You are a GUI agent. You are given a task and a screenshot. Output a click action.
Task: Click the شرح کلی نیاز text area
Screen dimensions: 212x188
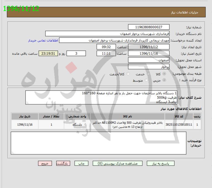101,98
